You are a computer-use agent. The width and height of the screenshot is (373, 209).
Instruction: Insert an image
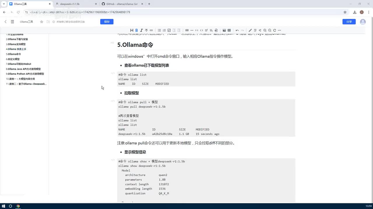[224, 30]
